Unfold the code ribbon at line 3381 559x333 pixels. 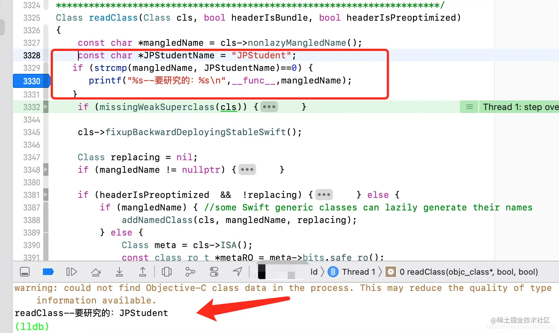[x=46, y=195]
